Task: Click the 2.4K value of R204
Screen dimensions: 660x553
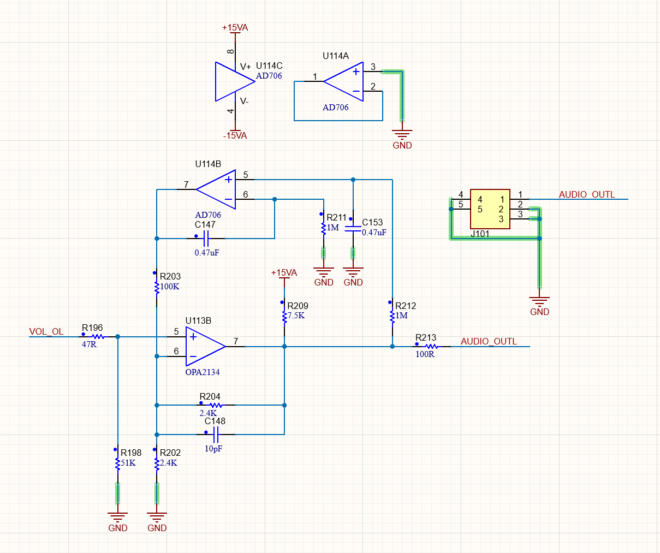Action: [208, 413]
